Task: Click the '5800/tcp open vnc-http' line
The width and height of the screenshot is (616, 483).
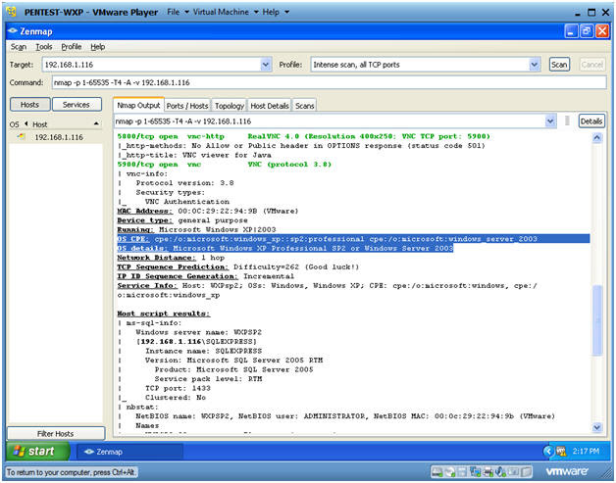Action: click(304, 136)
